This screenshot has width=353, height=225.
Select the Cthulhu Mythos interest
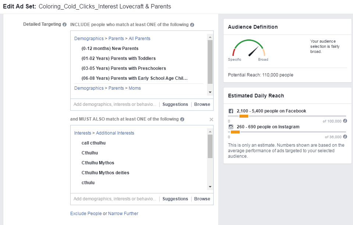(x=98, y=162)
